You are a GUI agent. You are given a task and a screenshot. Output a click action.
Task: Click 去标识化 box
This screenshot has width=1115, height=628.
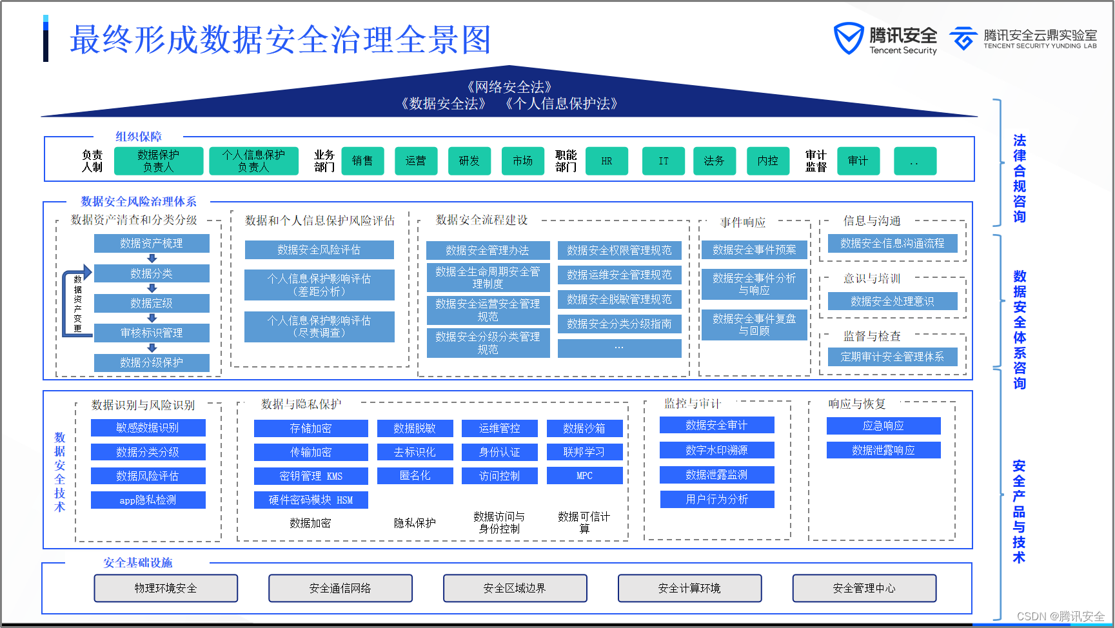(415, 452)
